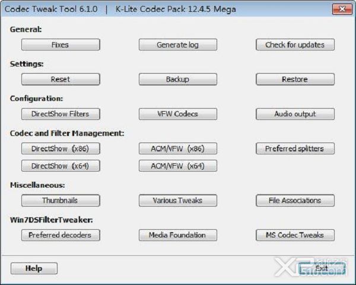Choose Preferred decoders

61,235
